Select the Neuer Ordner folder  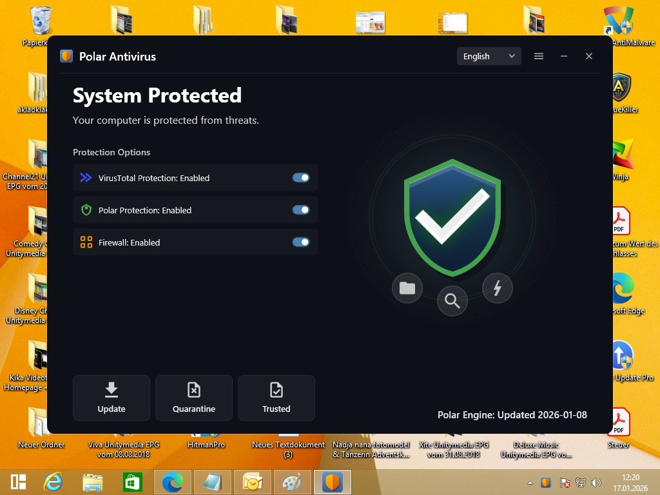pyautogui.click(x=41, y=429)
